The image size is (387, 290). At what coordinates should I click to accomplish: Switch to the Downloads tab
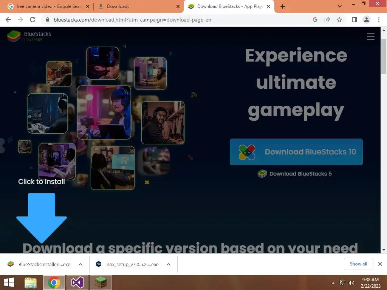[138, 6]
